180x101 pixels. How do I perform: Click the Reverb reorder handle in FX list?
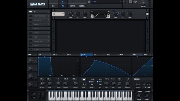click(x=49, y=45)
